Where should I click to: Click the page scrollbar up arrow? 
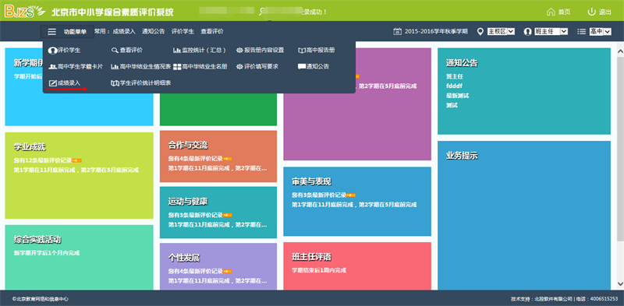pyautogui.click(x=620, y=51)
